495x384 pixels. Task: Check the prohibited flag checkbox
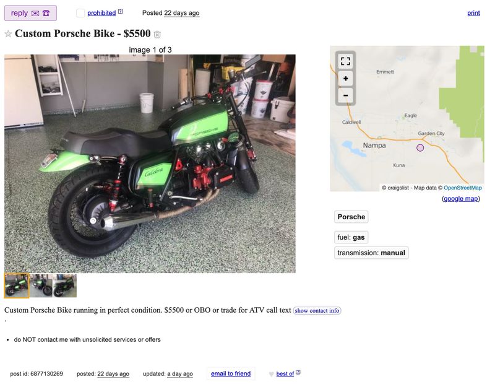pos(80,13)
